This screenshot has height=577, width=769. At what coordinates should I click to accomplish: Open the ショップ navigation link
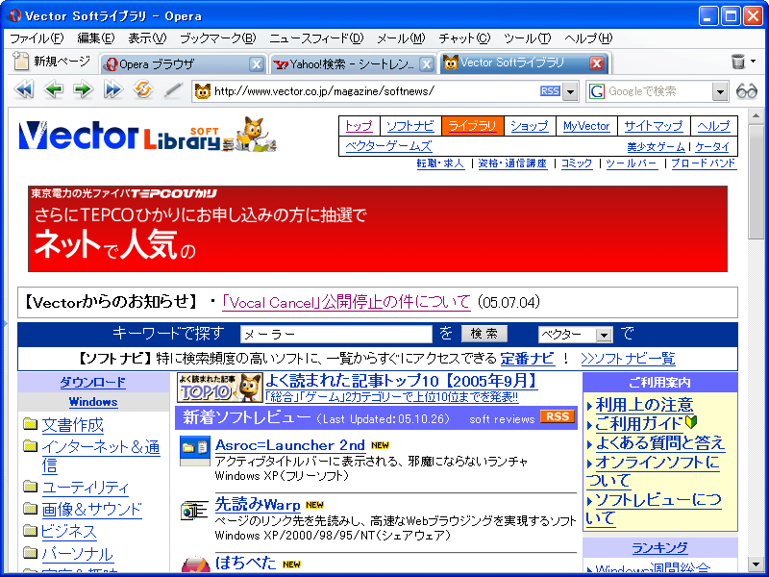(530, 126)
